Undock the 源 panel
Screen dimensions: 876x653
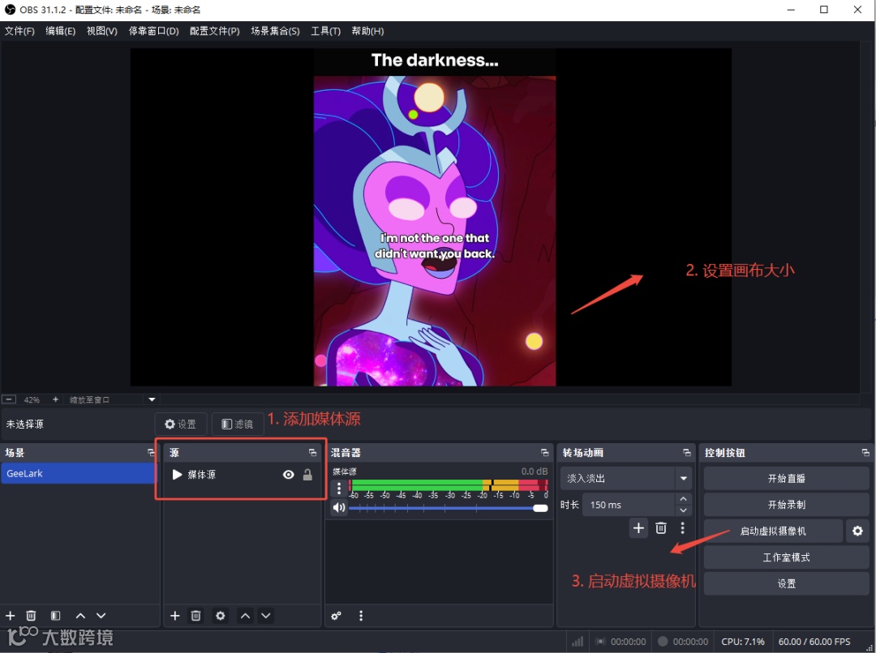click(x=312, y=452)
